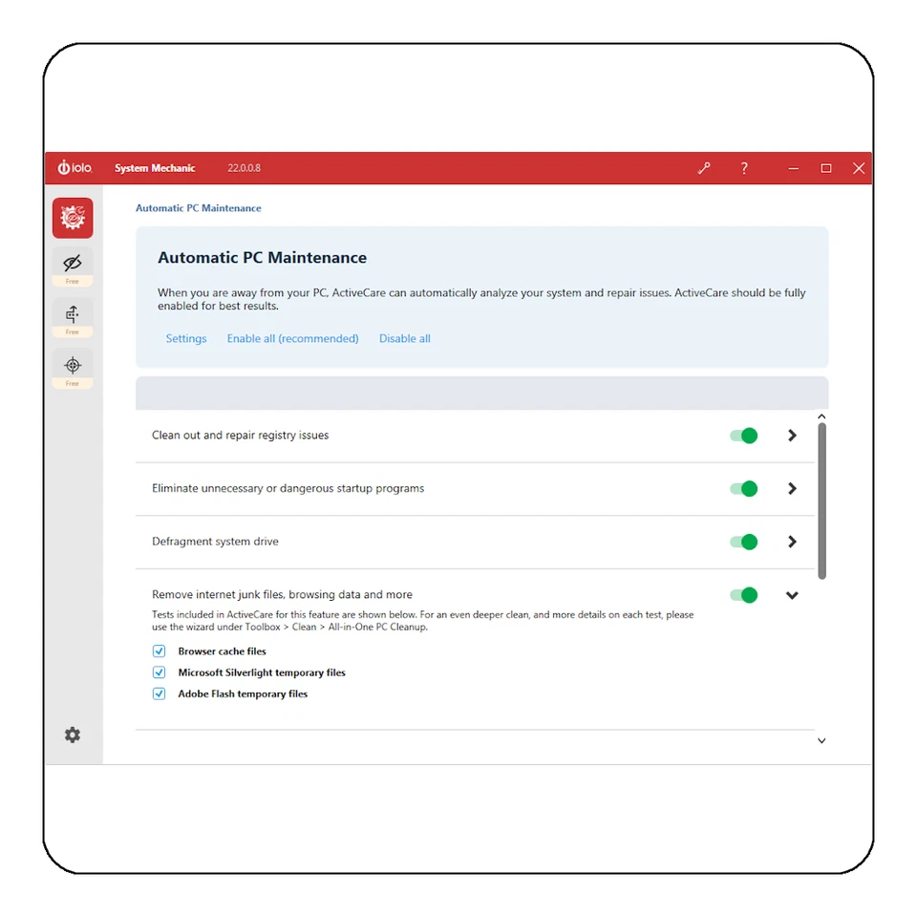Open the privacy crossed-eye sidebar icon
Viewport: 917px width, 917px height.
tap(73, 267)
